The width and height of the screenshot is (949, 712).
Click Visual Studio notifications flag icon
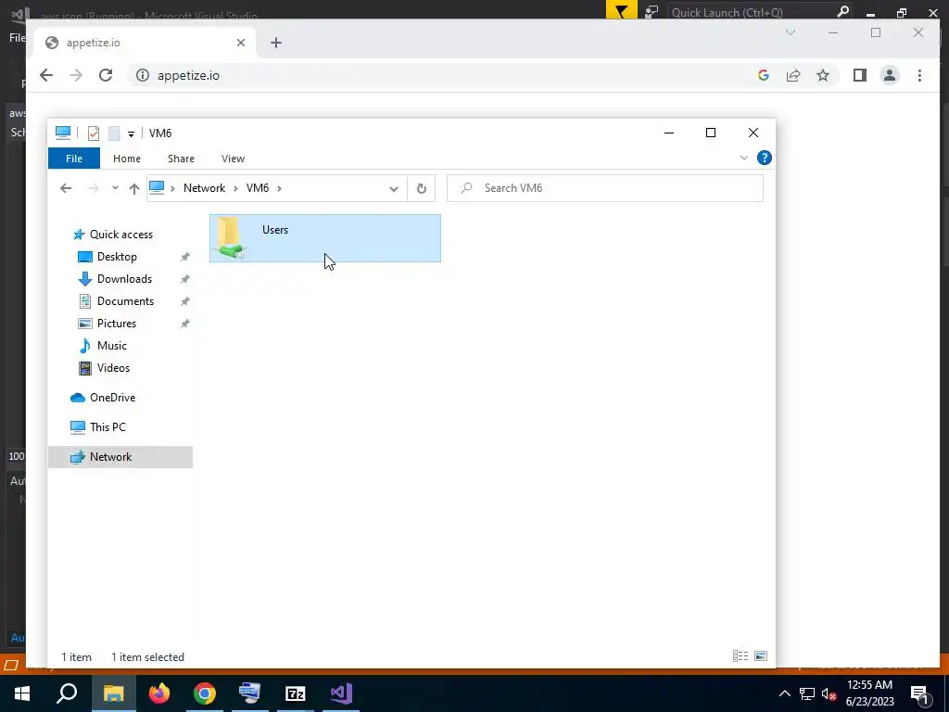(x=622, y=11)
